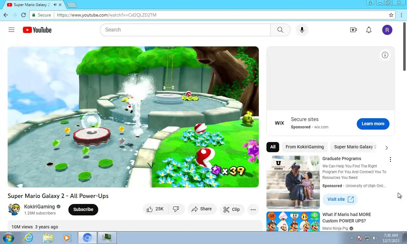This screenshot has width=407, height=244.
Task: Go forward with the browser forward arrow
Action: (x=15, y=15)
